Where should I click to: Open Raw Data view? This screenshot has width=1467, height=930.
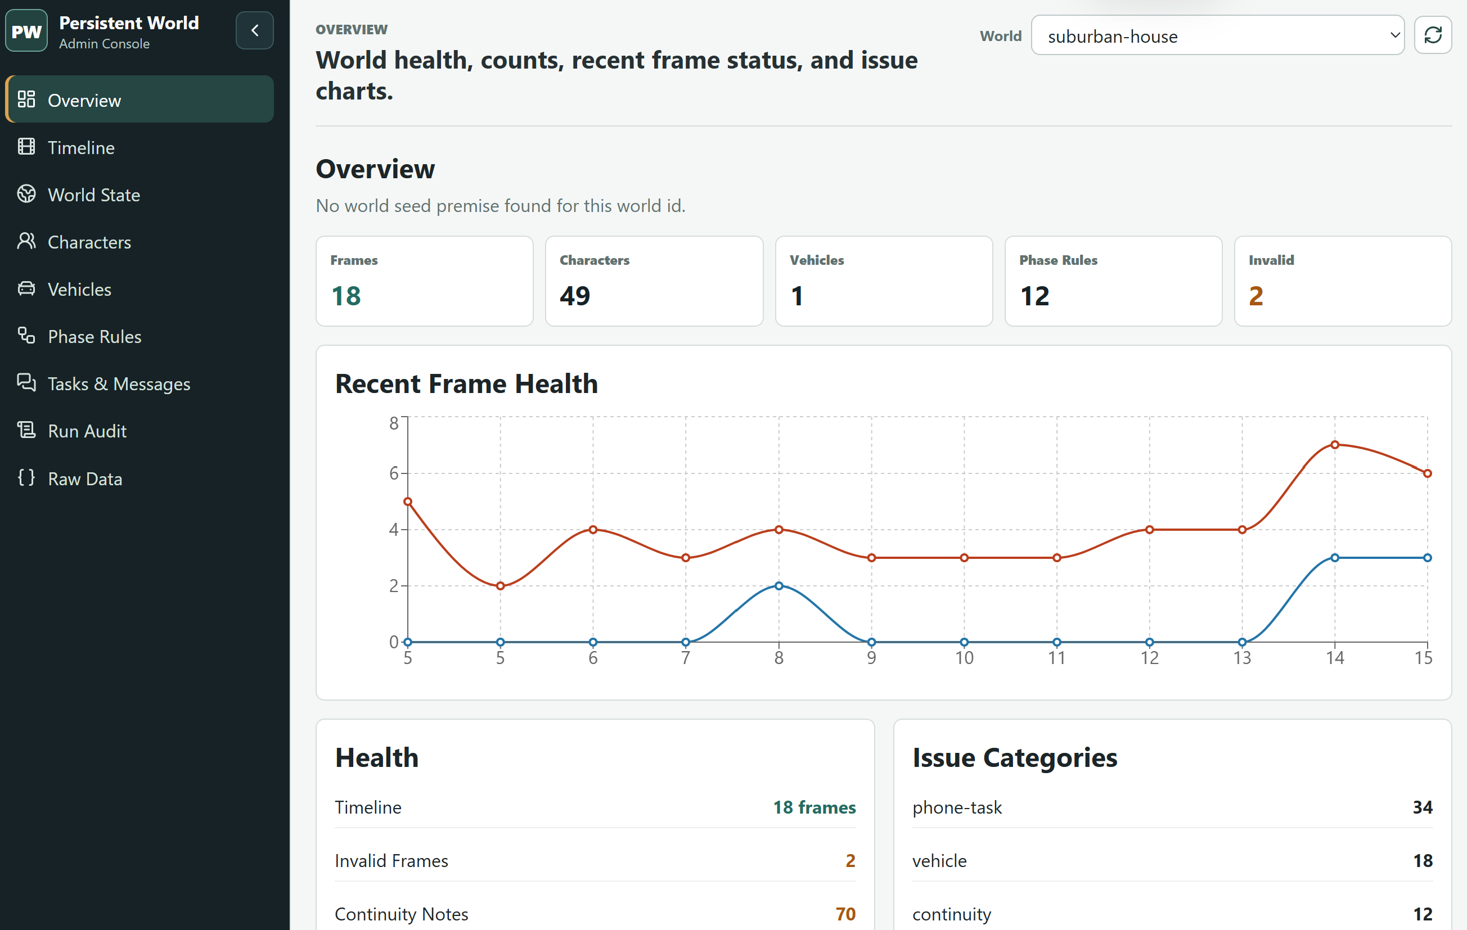pyautogui.click(x=139, y=477)
